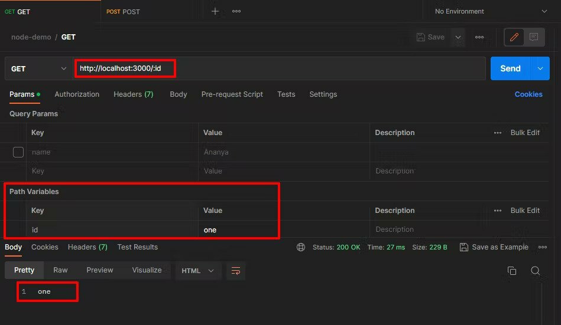Image resolution: width=561 pixels, height=325 pixels.
Task: Open the Settings tab
Action: point(323,94)
